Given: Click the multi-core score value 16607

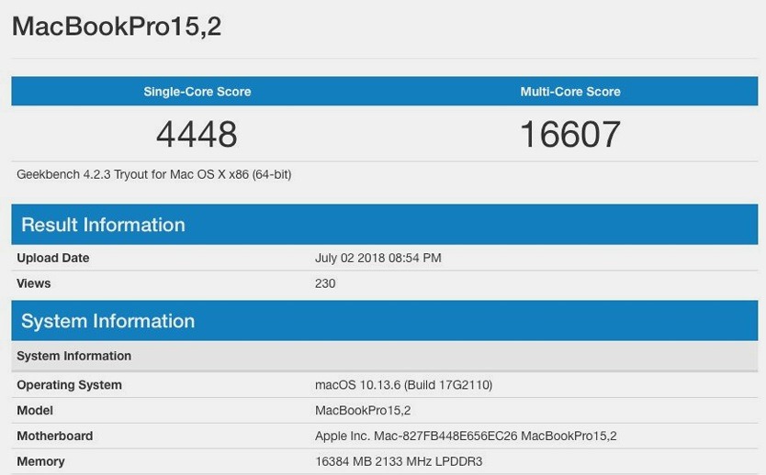Looking at the screenshot, I should (570, 134).
